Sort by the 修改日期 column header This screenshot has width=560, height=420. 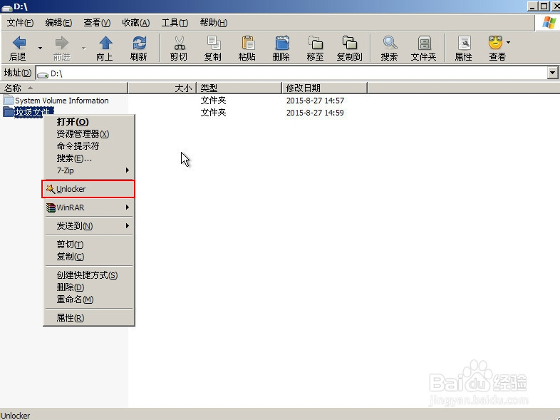pos(325,88)
